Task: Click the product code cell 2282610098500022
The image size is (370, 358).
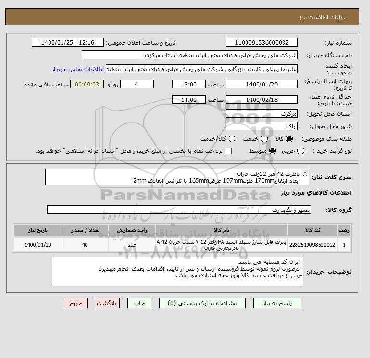Action: 312,245
